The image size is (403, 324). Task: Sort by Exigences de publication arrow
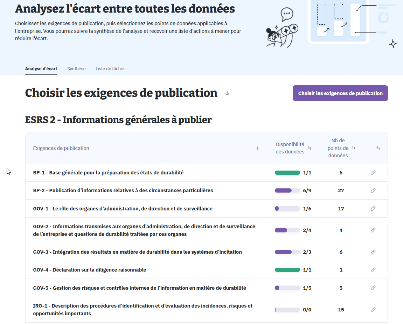pyautogui.click(x=257, y=148)
